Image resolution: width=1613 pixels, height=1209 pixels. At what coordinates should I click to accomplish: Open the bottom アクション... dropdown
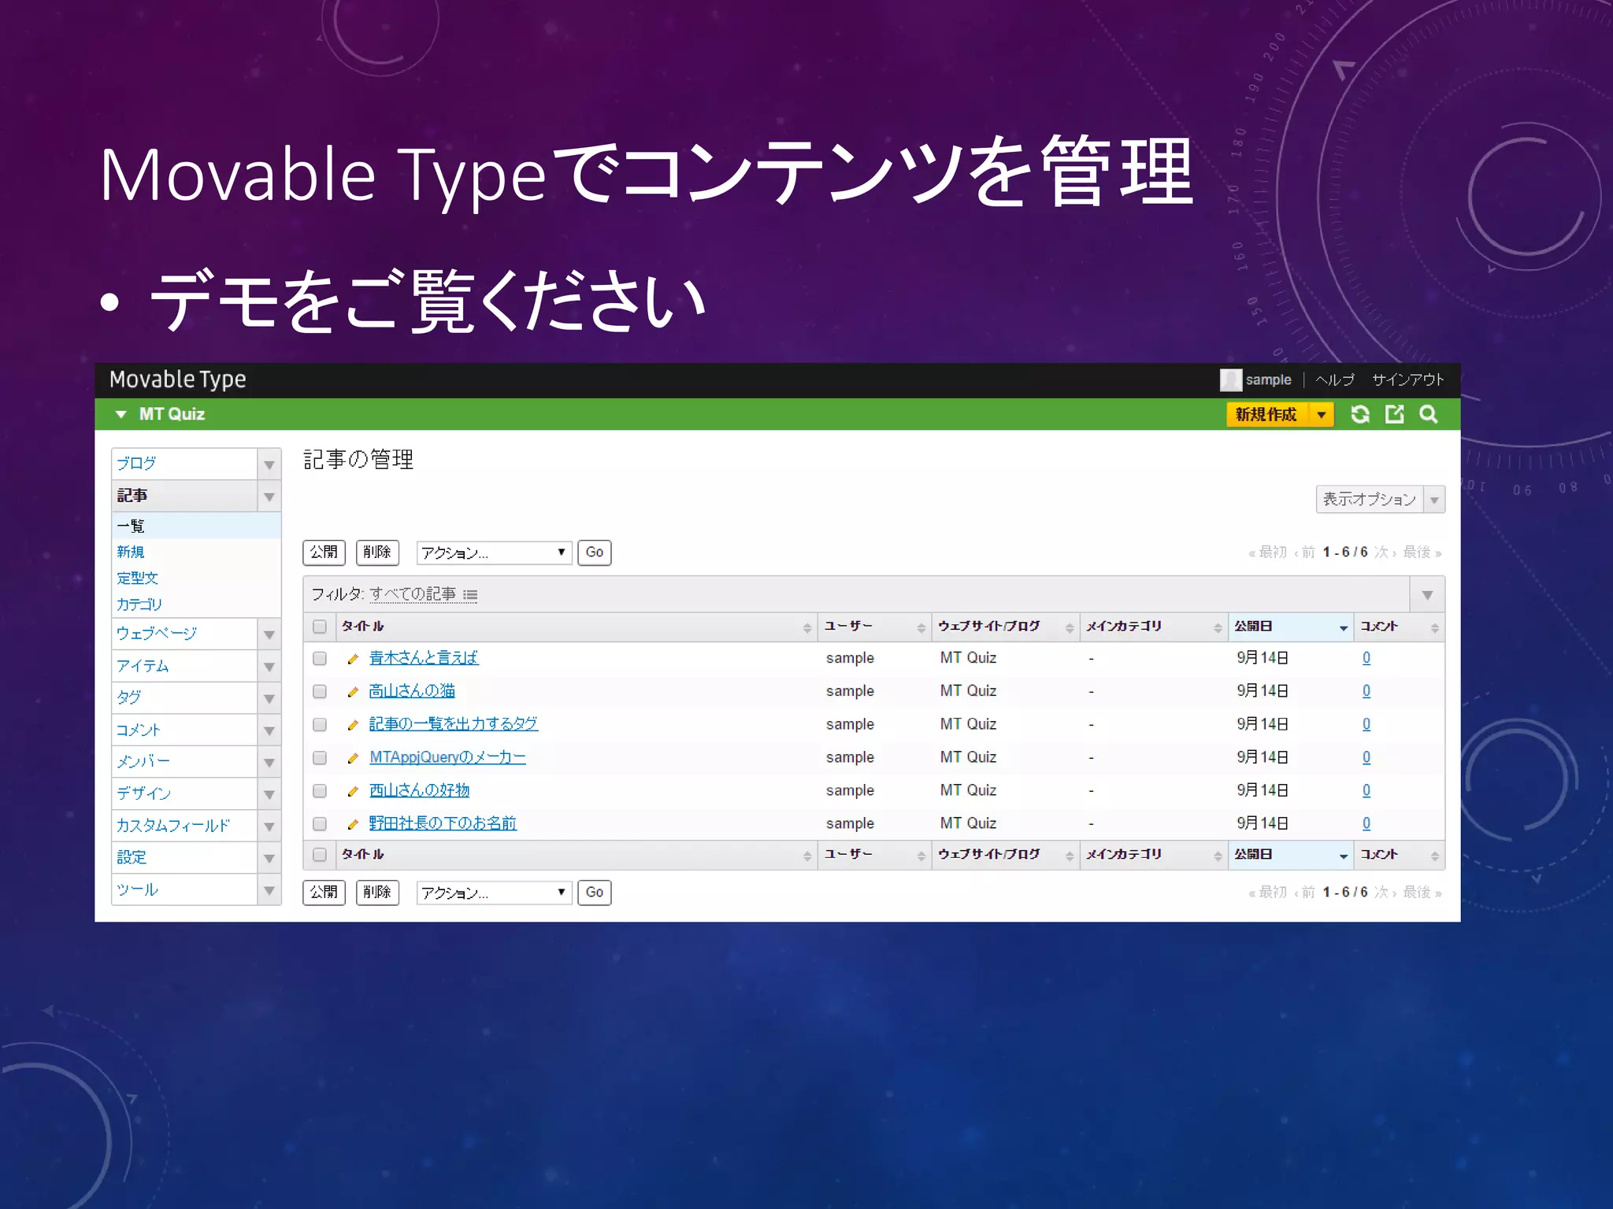pyautogui.click(x=494, y=893)
